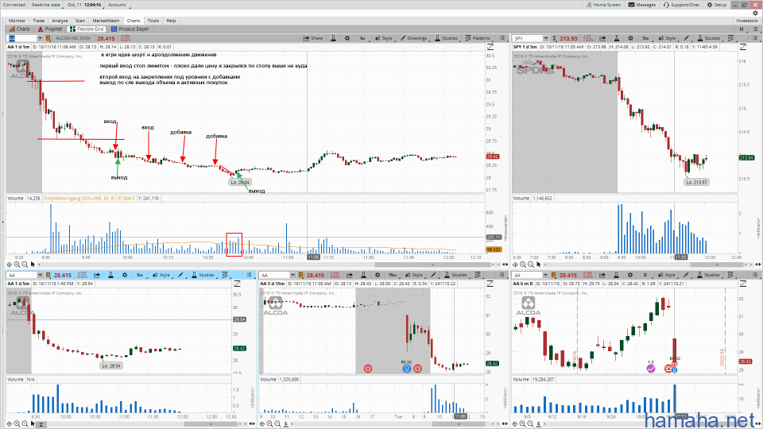This screenshot has height=429, width=763.
Task: Open the SPY symbol dropdown
Action: (x=545, y=38)
